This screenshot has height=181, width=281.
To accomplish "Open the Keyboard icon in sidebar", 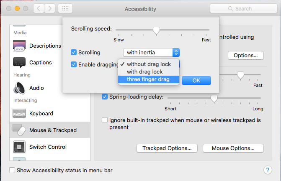I will coord(19,113).
